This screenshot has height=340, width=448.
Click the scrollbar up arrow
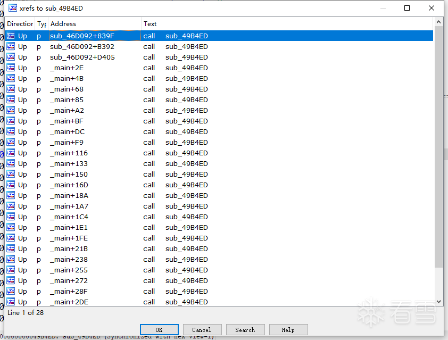tap(438, 22)
